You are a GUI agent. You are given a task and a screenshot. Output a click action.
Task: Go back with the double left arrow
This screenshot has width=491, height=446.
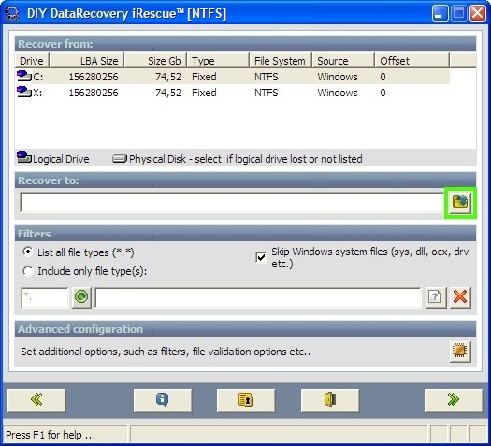(36, 400)
